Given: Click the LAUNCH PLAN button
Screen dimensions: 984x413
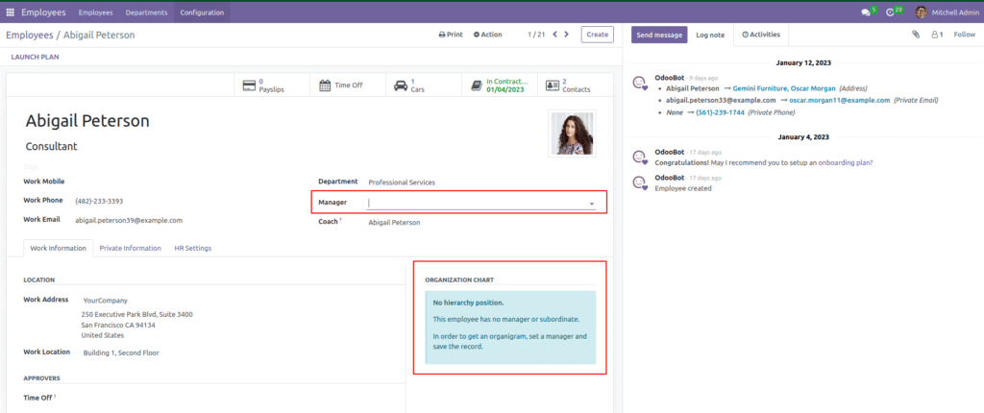Looking at the screenshot, I should point(36,57).
